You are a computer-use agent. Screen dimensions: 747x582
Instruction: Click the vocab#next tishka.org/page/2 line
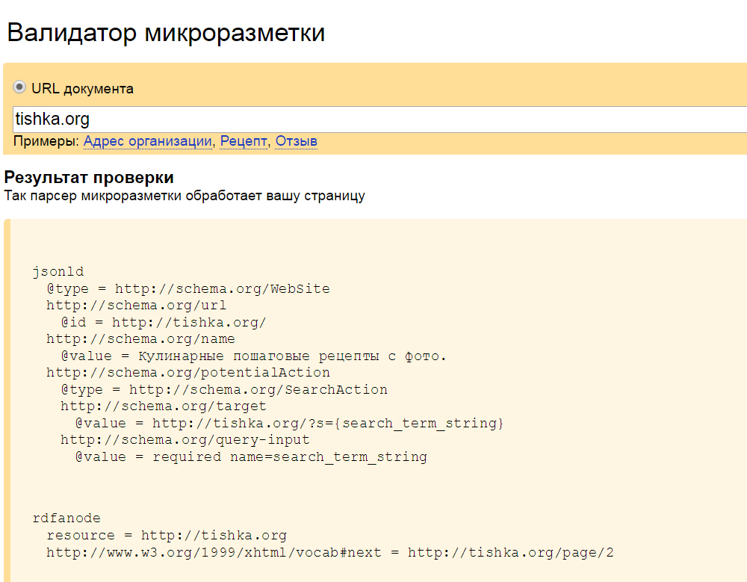coord(330,552)
